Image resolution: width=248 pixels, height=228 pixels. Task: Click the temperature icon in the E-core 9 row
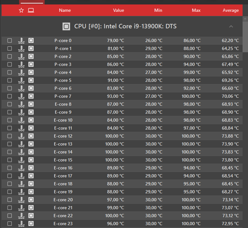pos(21,112)
